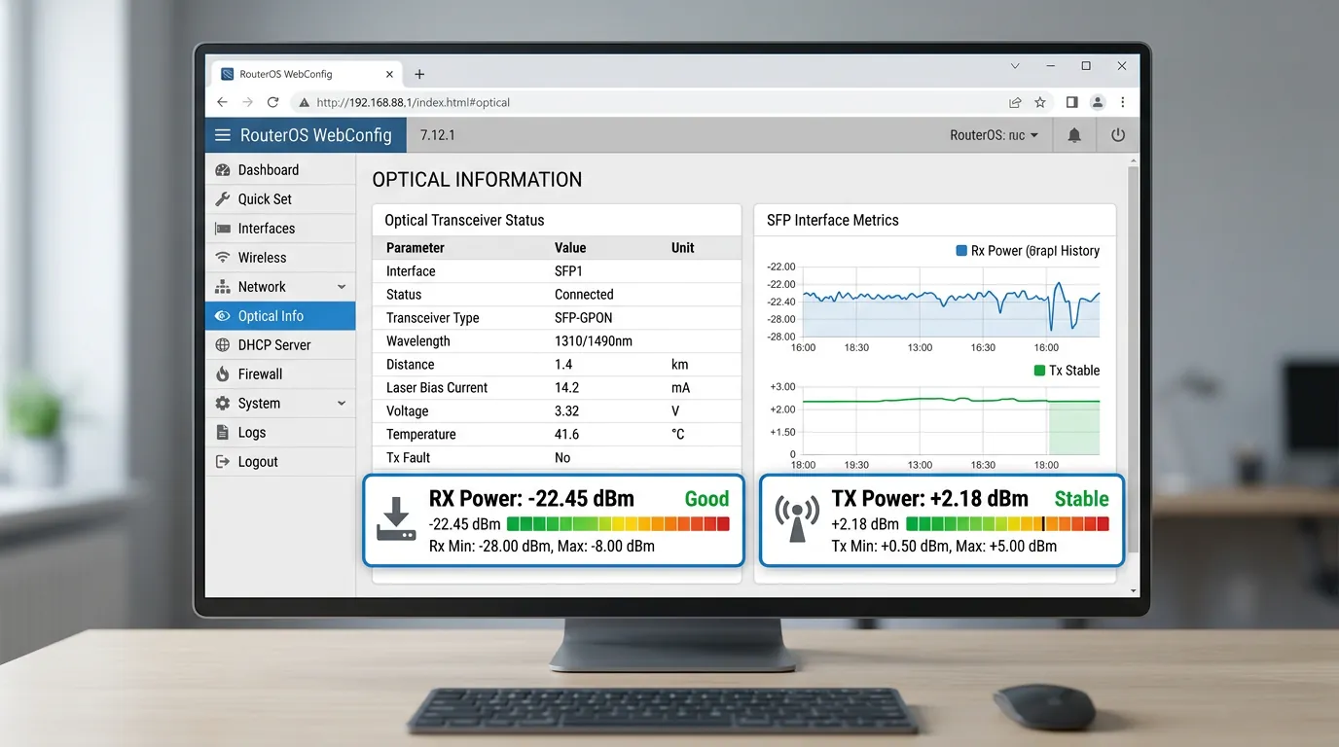The height and width of the screenshot is (747, 1339).
Task: Bookmark this page with star icon
Action: pyautogui.click(x=1040, y=102)
